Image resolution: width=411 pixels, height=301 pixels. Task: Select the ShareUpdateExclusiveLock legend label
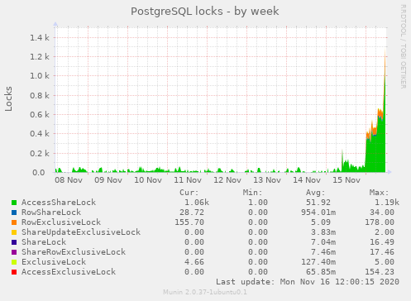(81, 232)
